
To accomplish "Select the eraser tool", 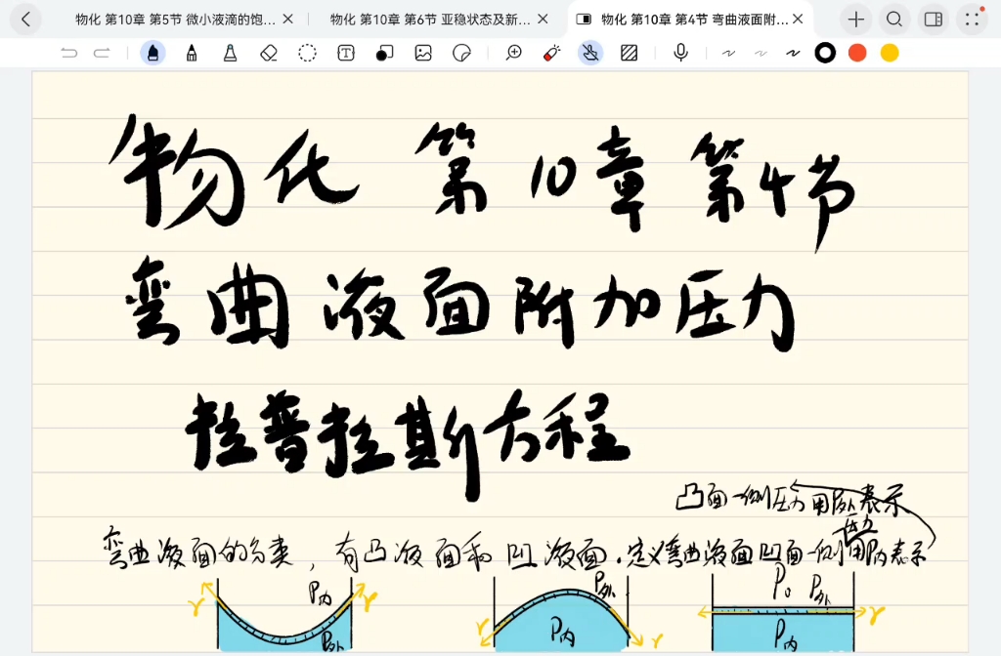I will pyautogui.click(x=269, y=53).
